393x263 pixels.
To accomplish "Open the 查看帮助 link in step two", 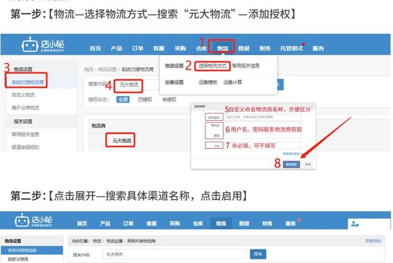I will pos(373,241).
